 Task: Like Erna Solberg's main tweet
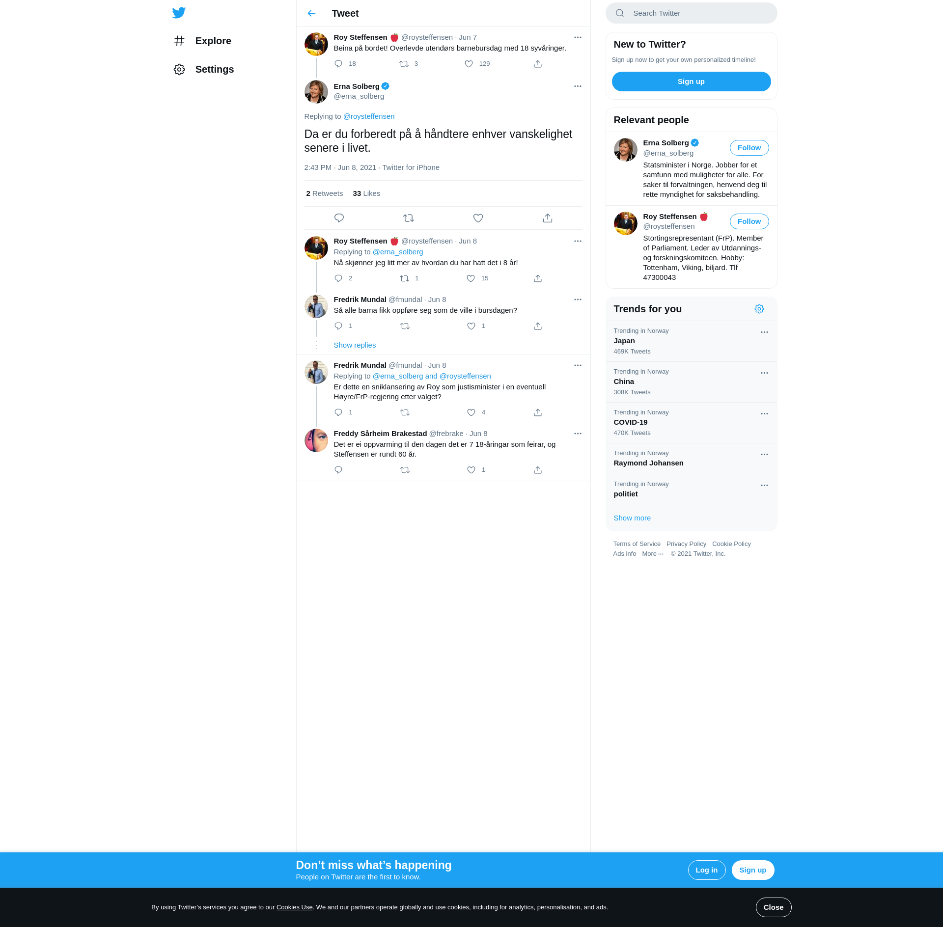click(478, 218)
